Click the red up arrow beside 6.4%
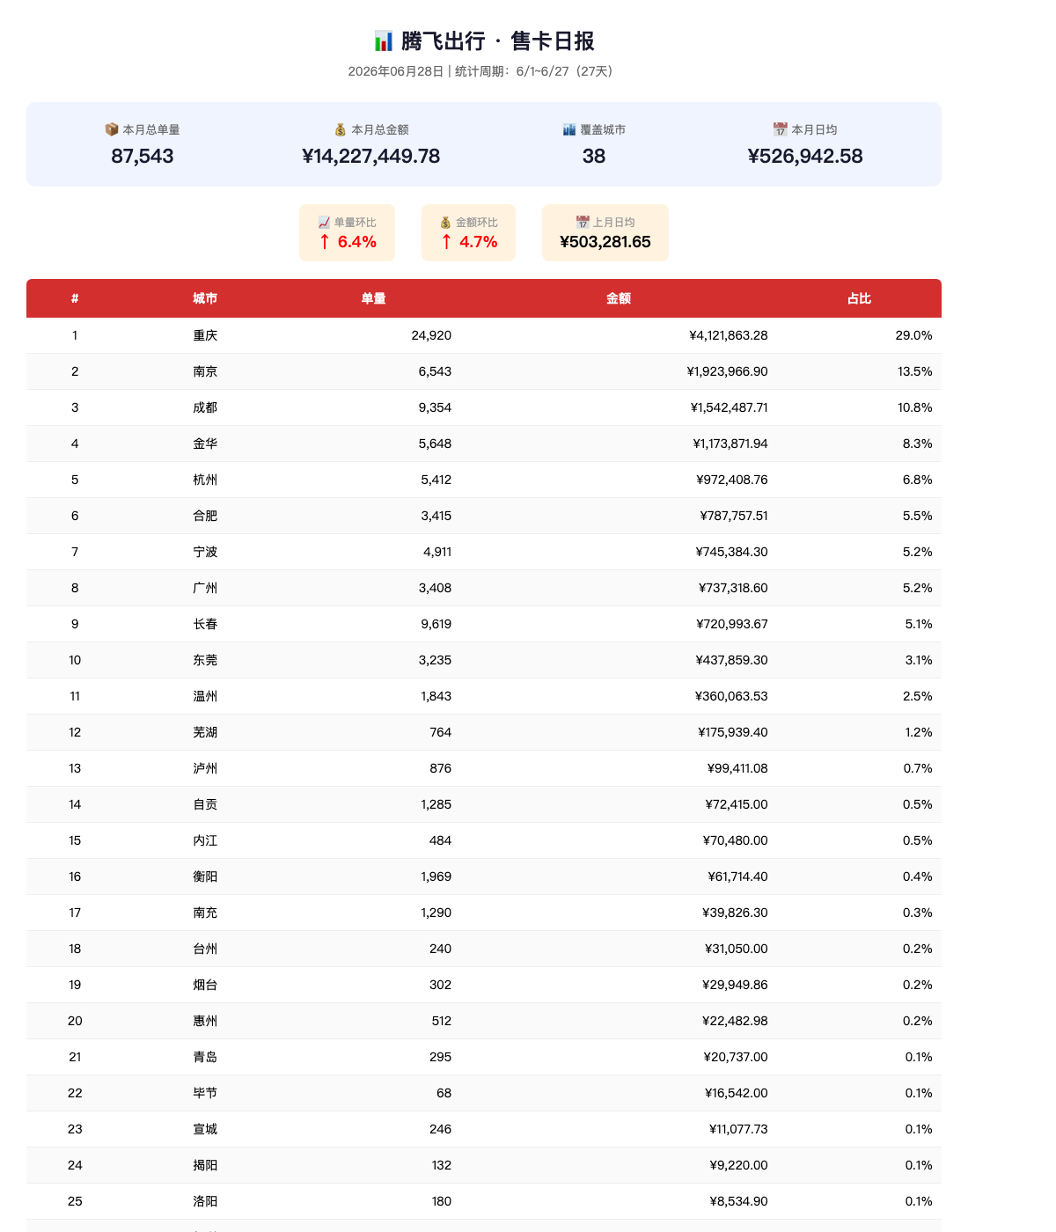Screen dimensions: 1056x1232 (x=325, y=242)
